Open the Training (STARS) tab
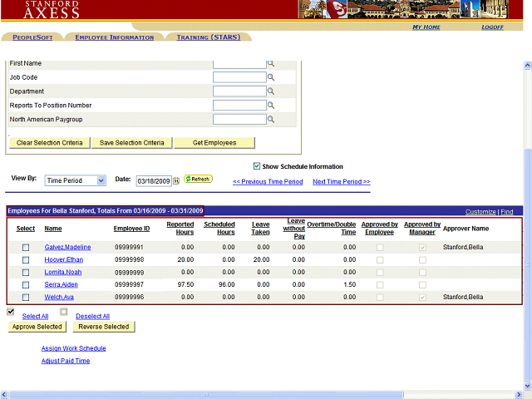This screenshot has height=399, width=532. tap(209, 37)
